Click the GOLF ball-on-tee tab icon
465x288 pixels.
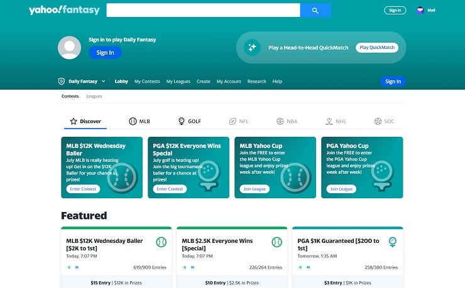tap(182, 121)
